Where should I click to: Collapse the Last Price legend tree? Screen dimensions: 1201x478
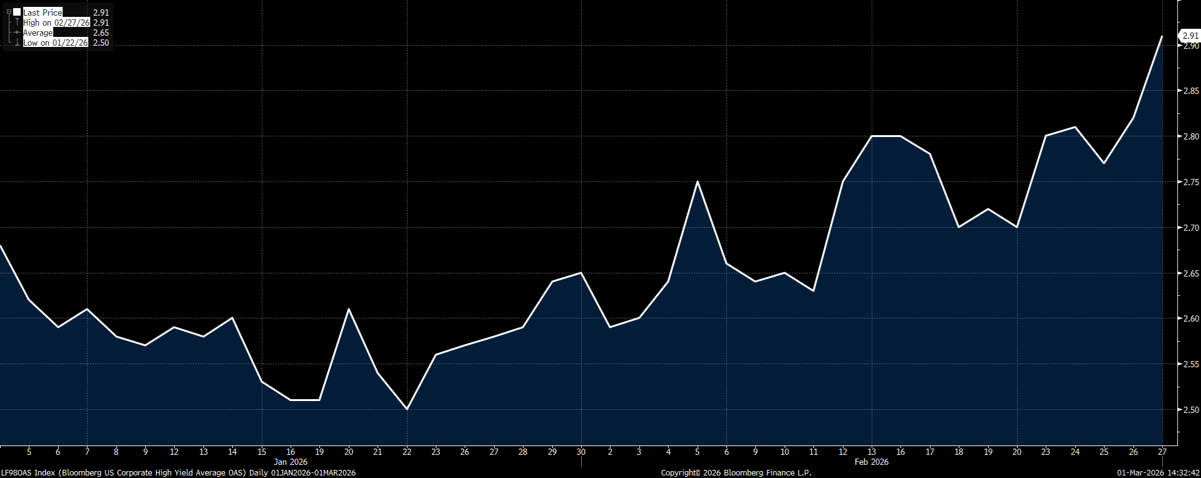point(9,12)
